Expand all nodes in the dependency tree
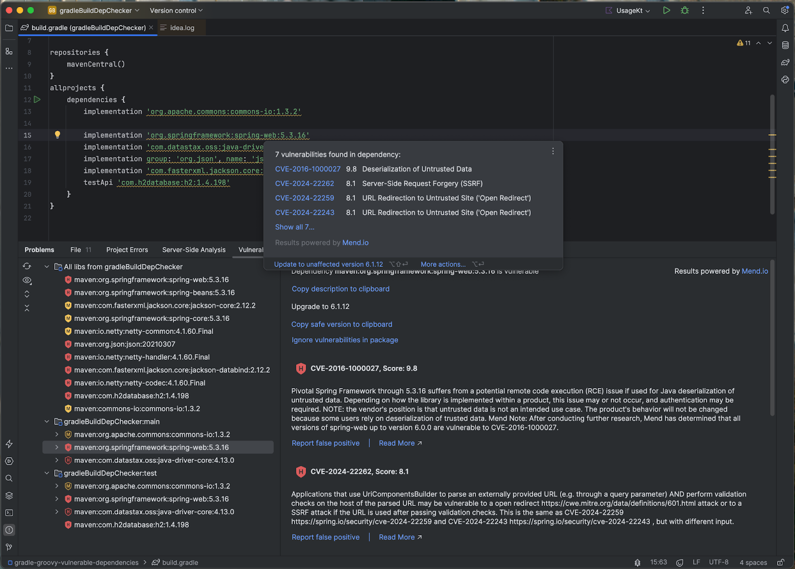Viewport: 795px width, 569px height. [x=27, y=294]
